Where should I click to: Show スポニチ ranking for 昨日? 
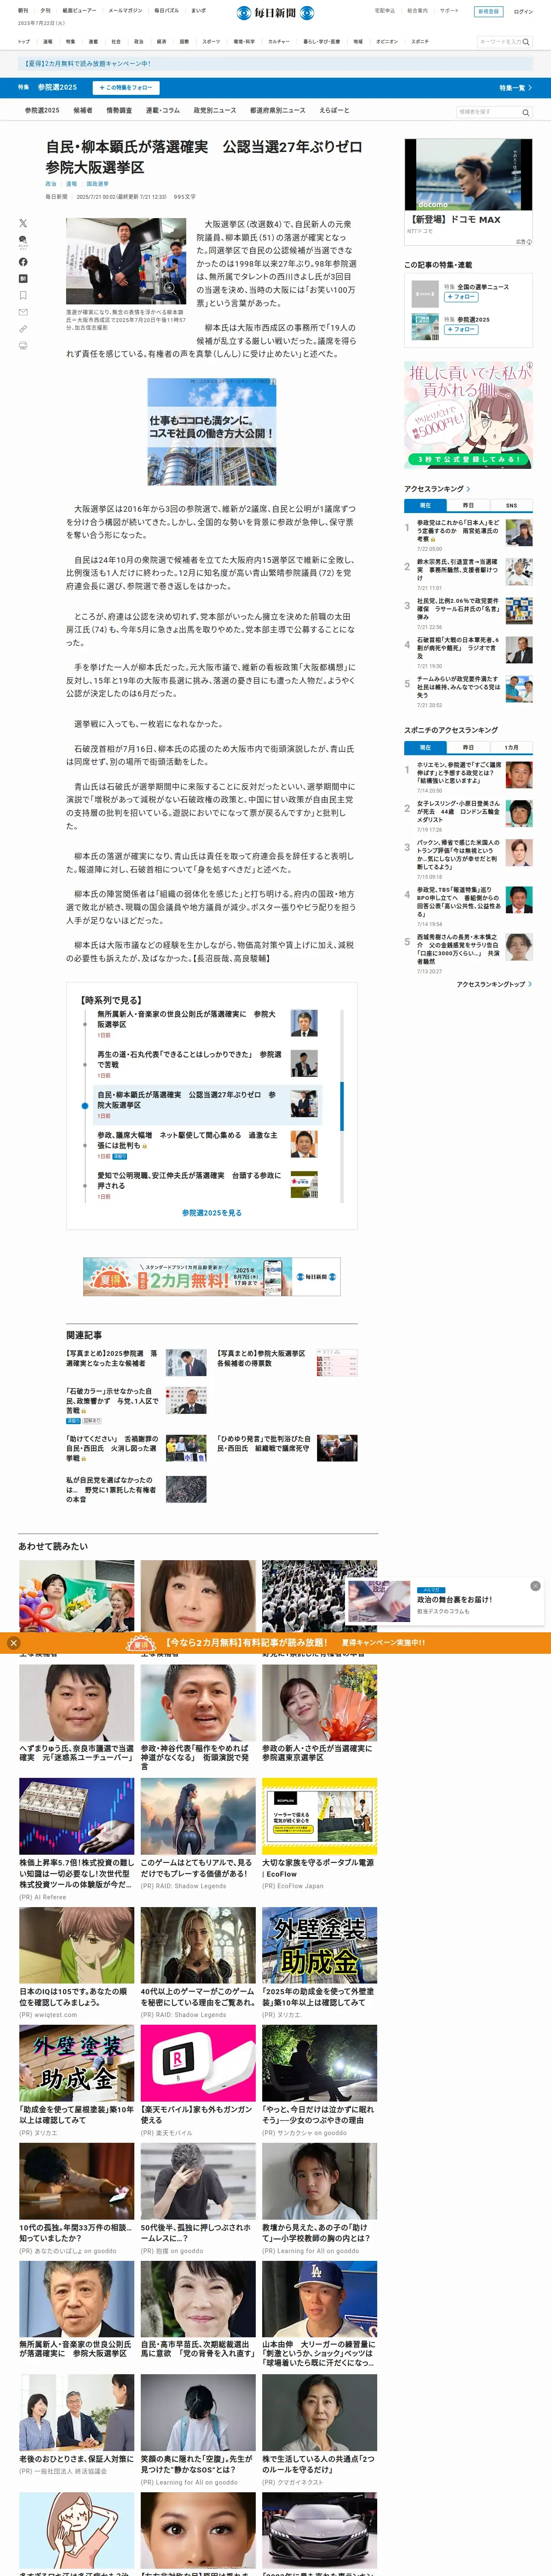click(x=468, y=747)
